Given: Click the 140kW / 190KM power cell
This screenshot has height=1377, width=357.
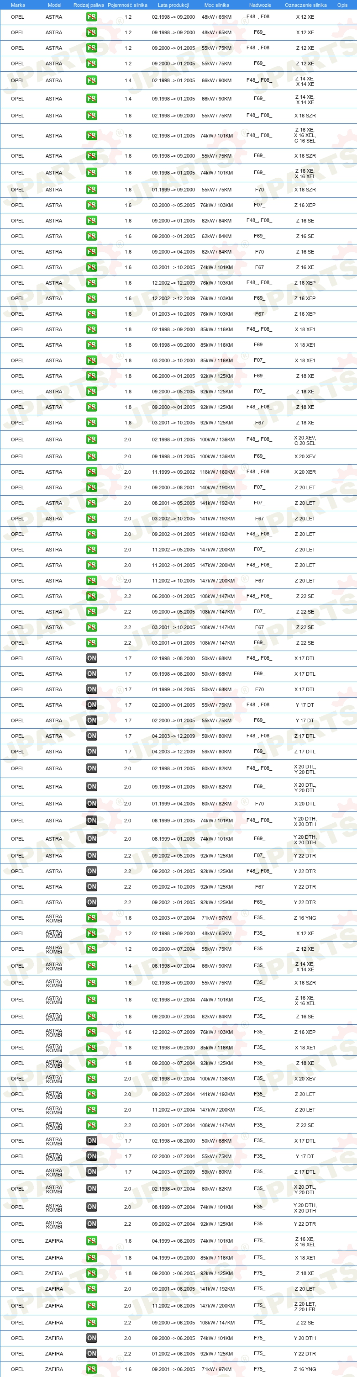Looking at the screenshot, I should pyautogui.click(x=216, y=487).
